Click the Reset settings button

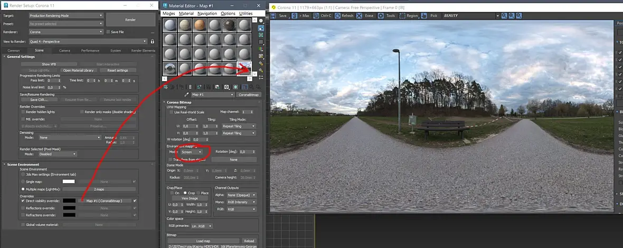tap(118, 71)
